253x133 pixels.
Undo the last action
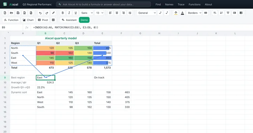(x=40, y=13)
